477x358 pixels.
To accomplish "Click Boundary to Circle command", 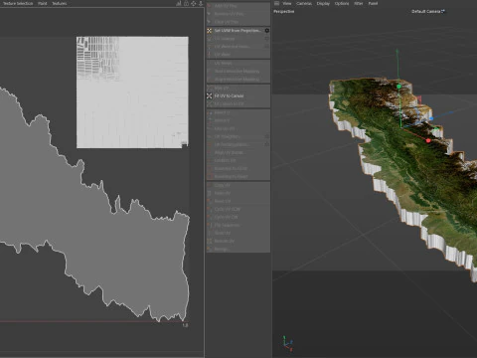I will pyautogui.click(x=238, y=168).
